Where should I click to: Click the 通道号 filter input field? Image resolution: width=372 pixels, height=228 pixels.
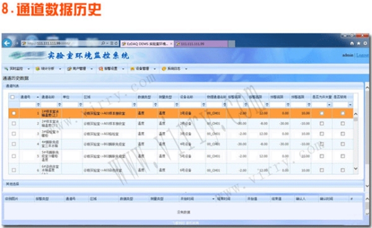pyautogui.click(x=28, y=105)
